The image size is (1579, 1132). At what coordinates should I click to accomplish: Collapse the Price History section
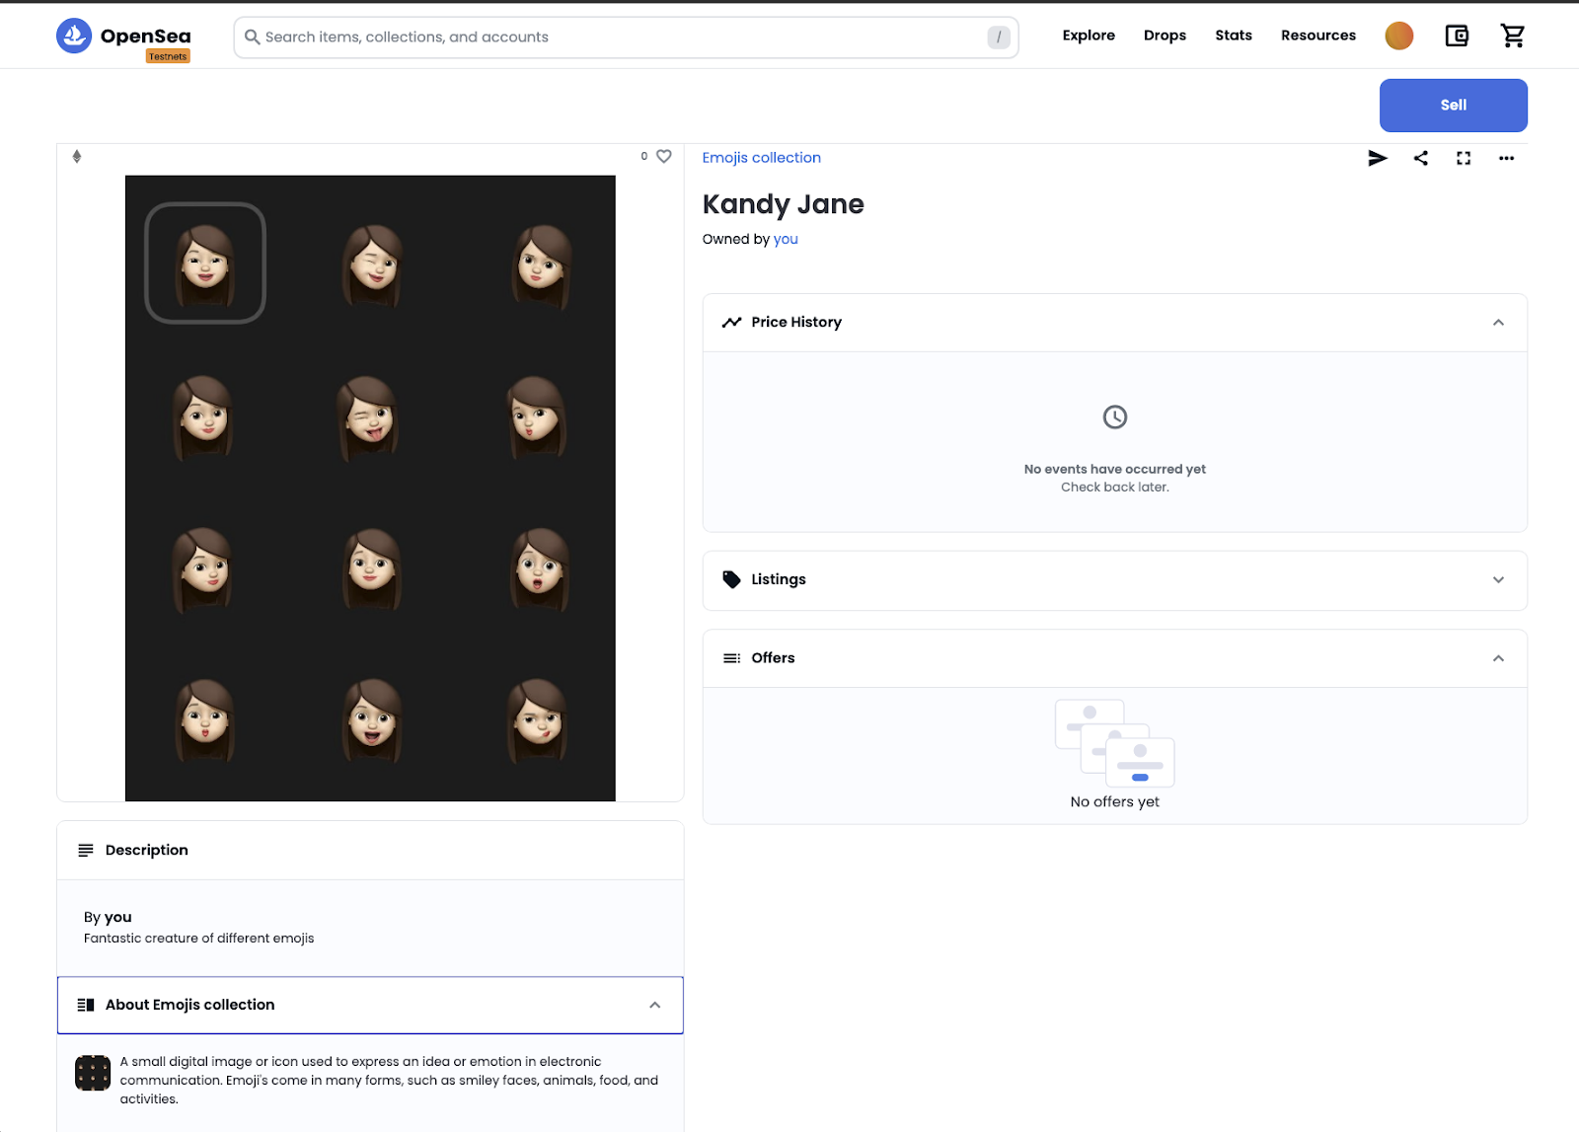[x=1498, y=323]
